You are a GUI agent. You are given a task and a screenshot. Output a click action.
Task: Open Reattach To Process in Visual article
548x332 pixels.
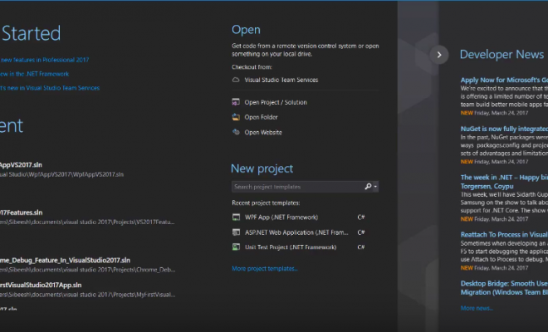504,235
